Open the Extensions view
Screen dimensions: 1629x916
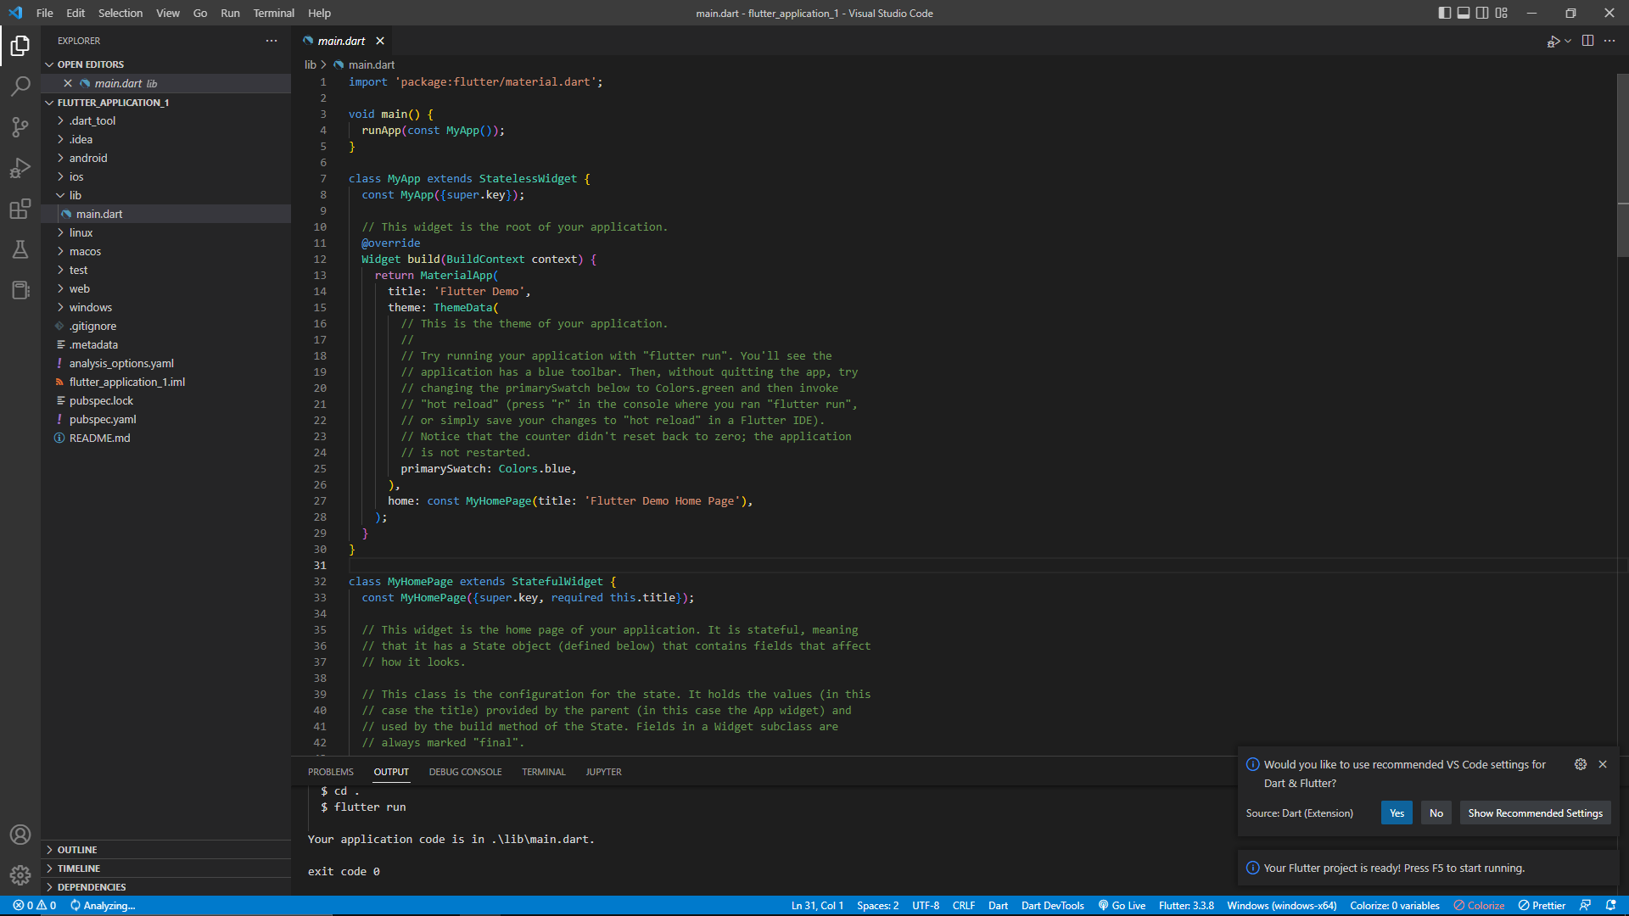[x=20, y=209]
